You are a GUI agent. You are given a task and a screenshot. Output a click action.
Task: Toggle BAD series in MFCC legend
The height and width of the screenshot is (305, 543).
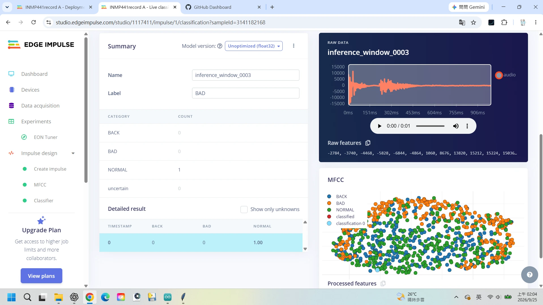pos(336,203)
